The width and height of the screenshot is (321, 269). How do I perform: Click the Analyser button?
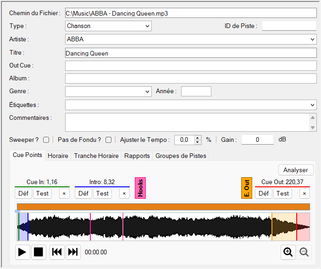(x=296, y=170)
